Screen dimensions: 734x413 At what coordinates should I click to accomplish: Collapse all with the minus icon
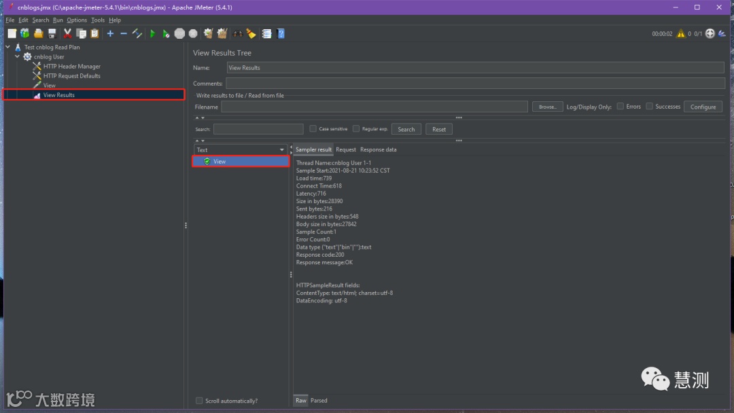(124, 34)
